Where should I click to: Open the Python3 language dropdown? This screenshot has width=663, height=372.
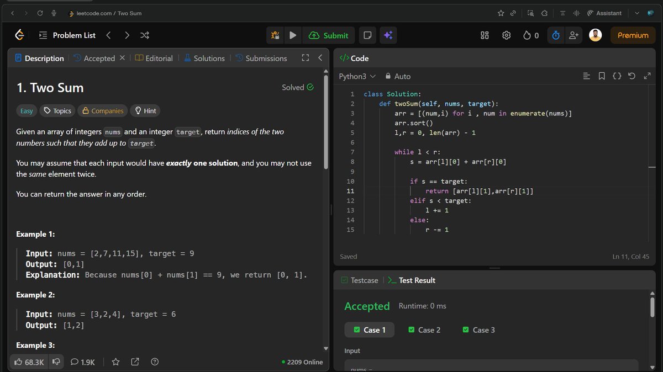coord(357,76)
